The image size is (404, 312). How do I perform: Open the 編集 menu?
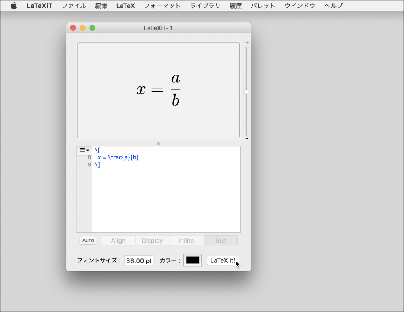(x=101, y=6)
